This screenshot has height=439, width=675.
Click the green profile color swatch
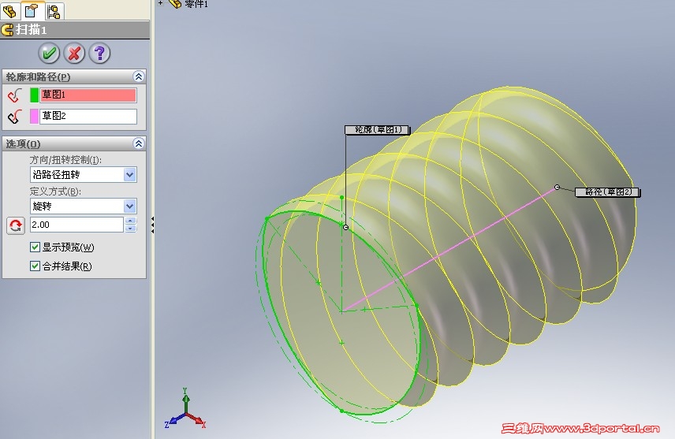tap(34, 95)
